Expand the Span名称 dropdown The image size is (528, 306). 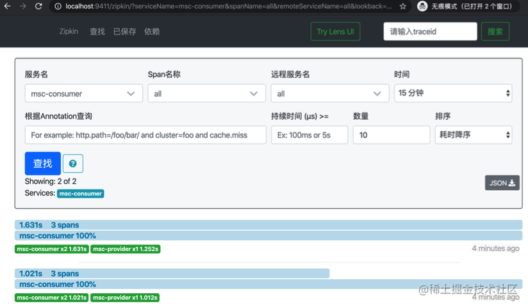[206, 93]
